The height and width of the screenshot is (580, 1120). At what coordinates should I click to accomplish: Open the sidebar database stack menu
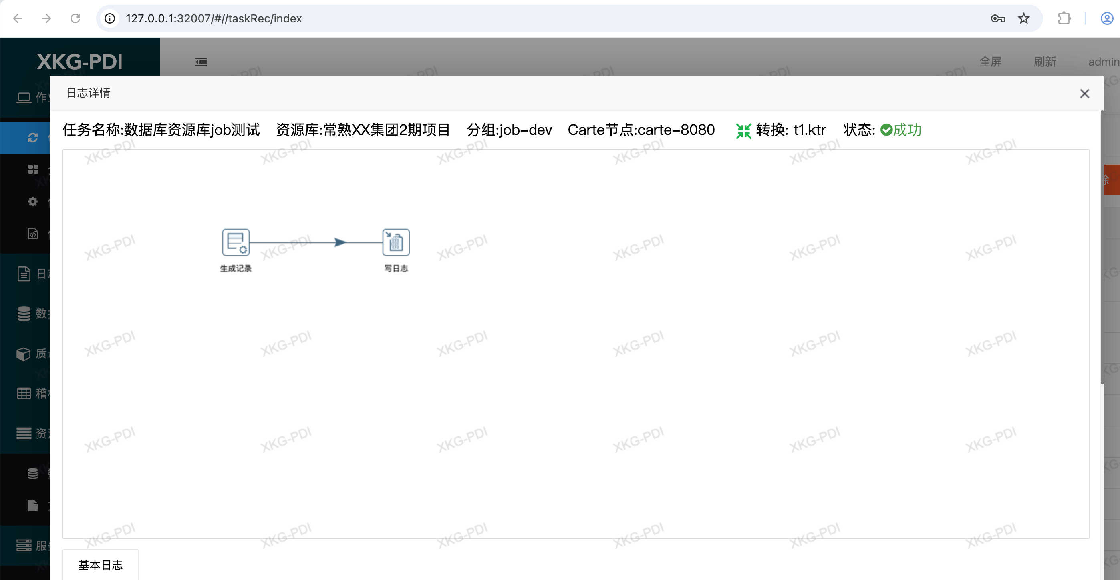[x=24, y=314]
